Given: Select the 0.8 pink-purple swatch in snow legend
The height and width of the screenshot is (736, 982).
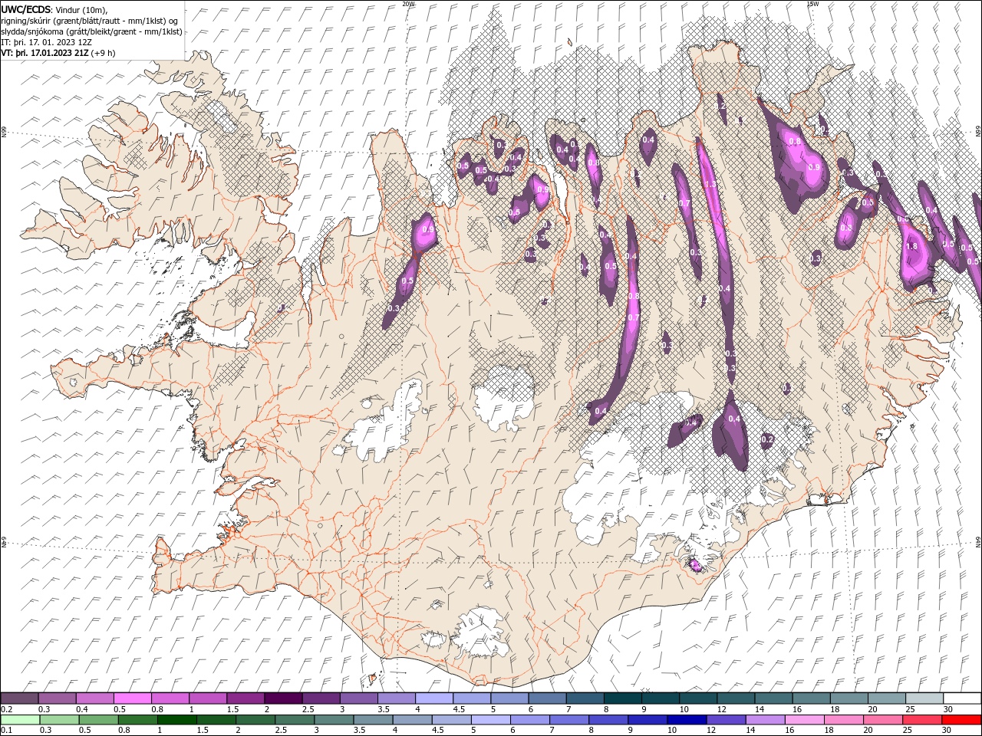Looking at the screenshot, I should [x=170, y=698].
